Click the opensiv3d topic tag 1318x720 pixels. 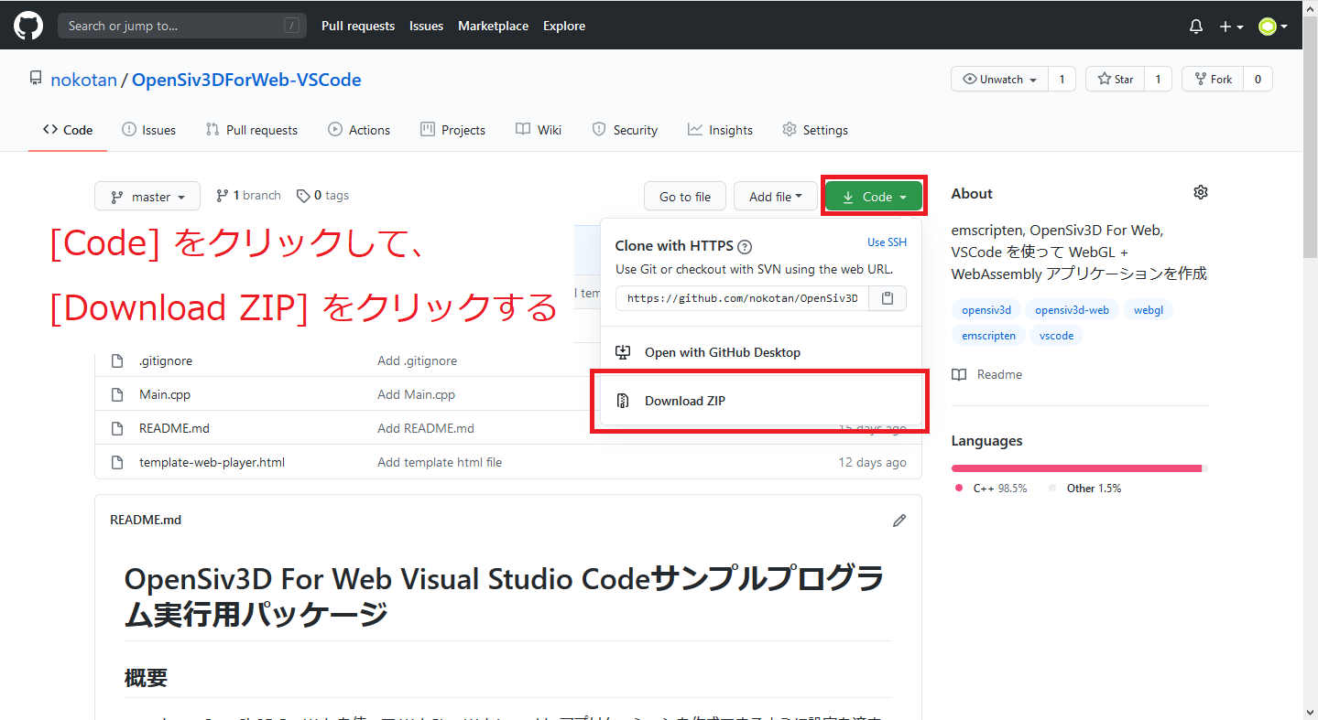(986, 310)
